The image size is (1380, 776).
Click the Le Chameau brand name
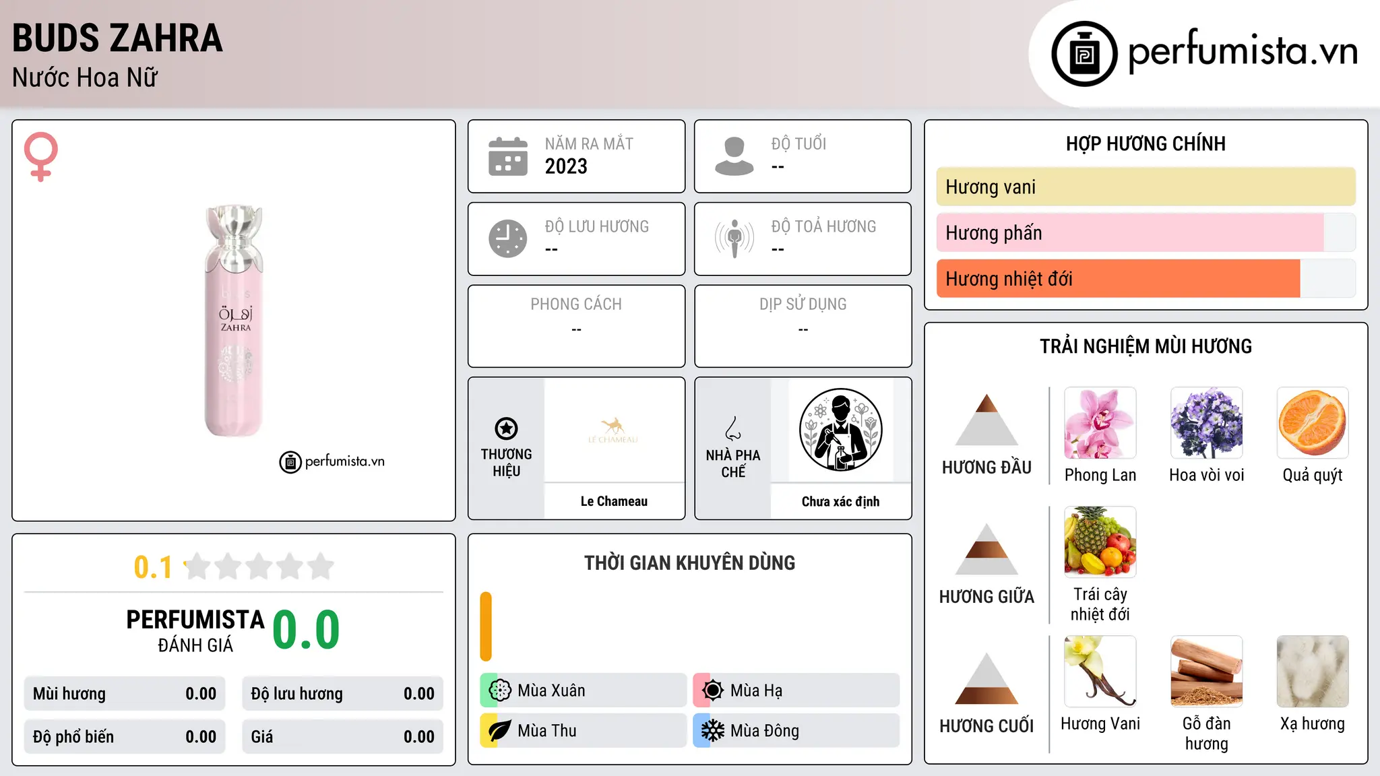point(614,501)
